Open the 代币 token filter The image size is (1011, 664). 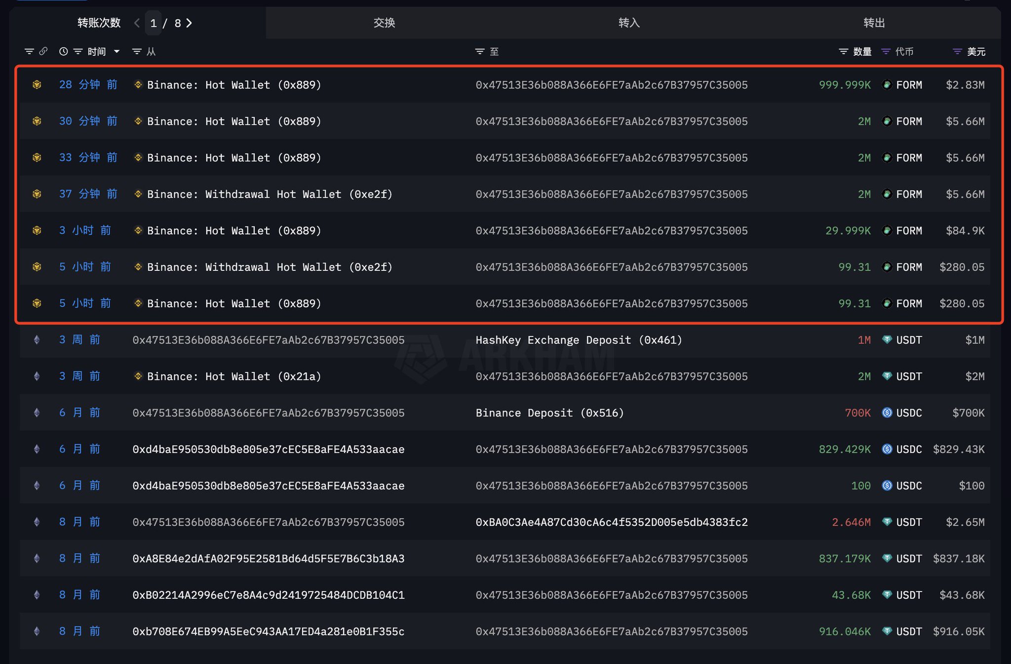(x=886, y=51)
